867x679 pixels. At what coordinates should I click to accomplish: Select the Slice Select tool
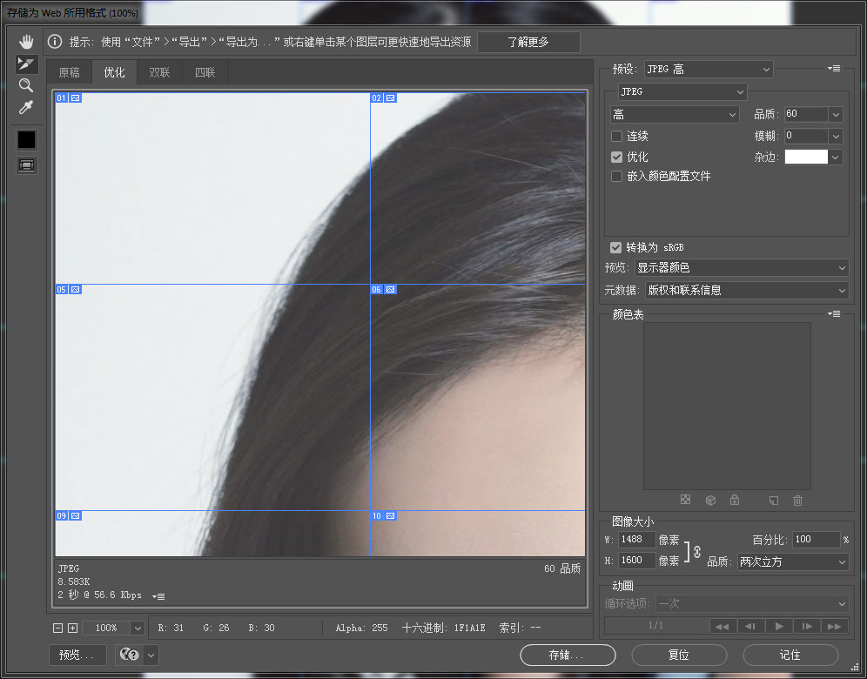tap(26, 64)
